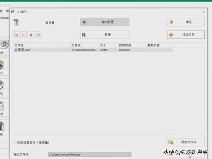Screen dimensions: 212x159
Task: Close the -> MP3 dialog
Action: pyautogui.click(x=203, y=12)
